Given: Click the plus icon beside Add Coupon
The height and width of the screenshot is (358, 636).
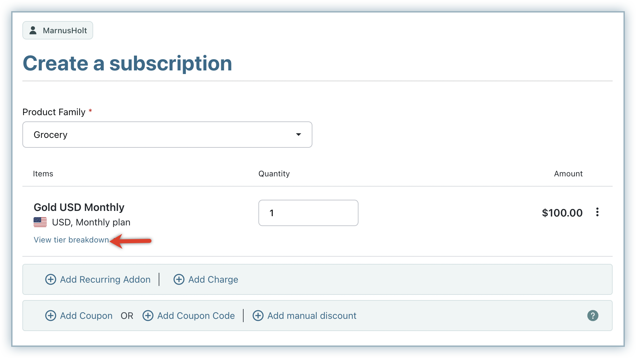Looking at the screenshot, I should tap(50, 316).
